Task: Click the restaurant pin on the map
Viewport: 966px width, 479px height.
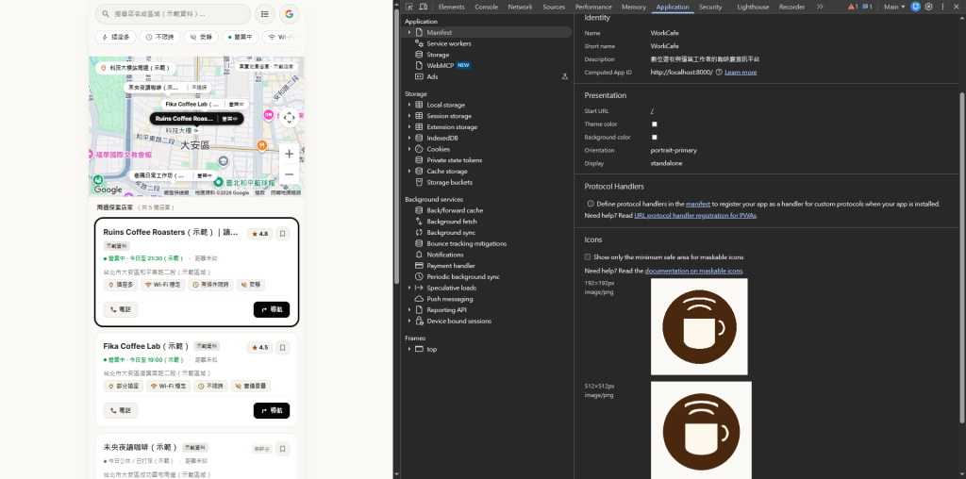Action: pyautogui.click(x=262, y=145)
